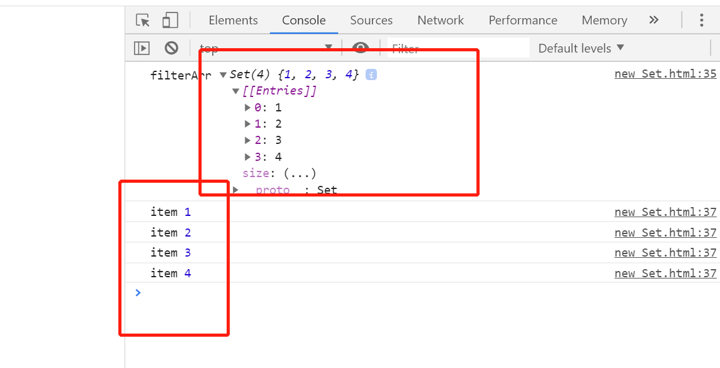Expand entry 1: 2
The height and width of the screenshot is (368, 720).
point(247,124)
